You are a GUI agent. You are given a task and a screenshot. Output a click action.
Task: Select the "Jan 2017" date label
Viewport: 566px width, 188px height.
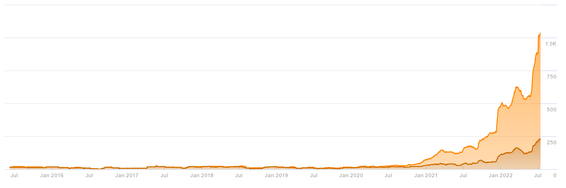coord(127,175)
